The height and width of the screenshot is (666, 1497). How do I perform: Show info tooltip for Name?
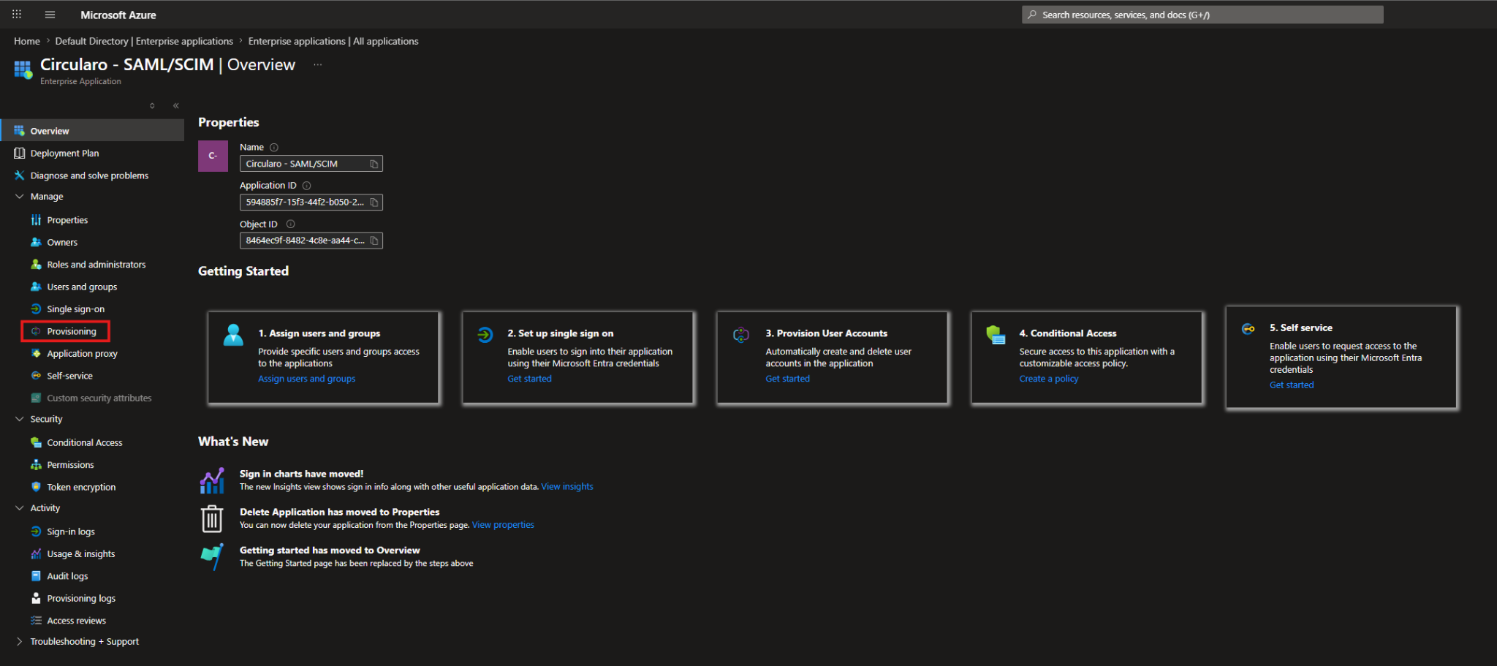click(x=274, y=148)
